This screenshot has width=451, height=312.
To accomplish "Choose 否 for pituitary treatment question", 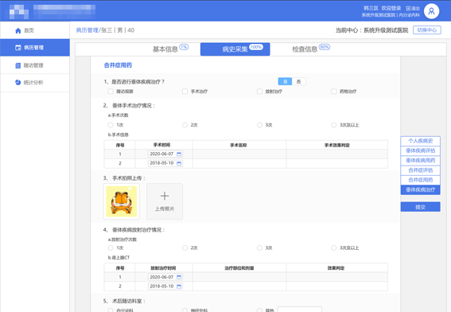I will (299, 82).
